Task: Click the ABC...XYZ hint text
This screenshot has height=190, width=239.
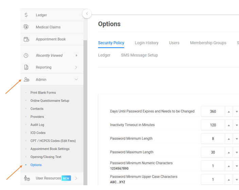Action: point(118,182)
